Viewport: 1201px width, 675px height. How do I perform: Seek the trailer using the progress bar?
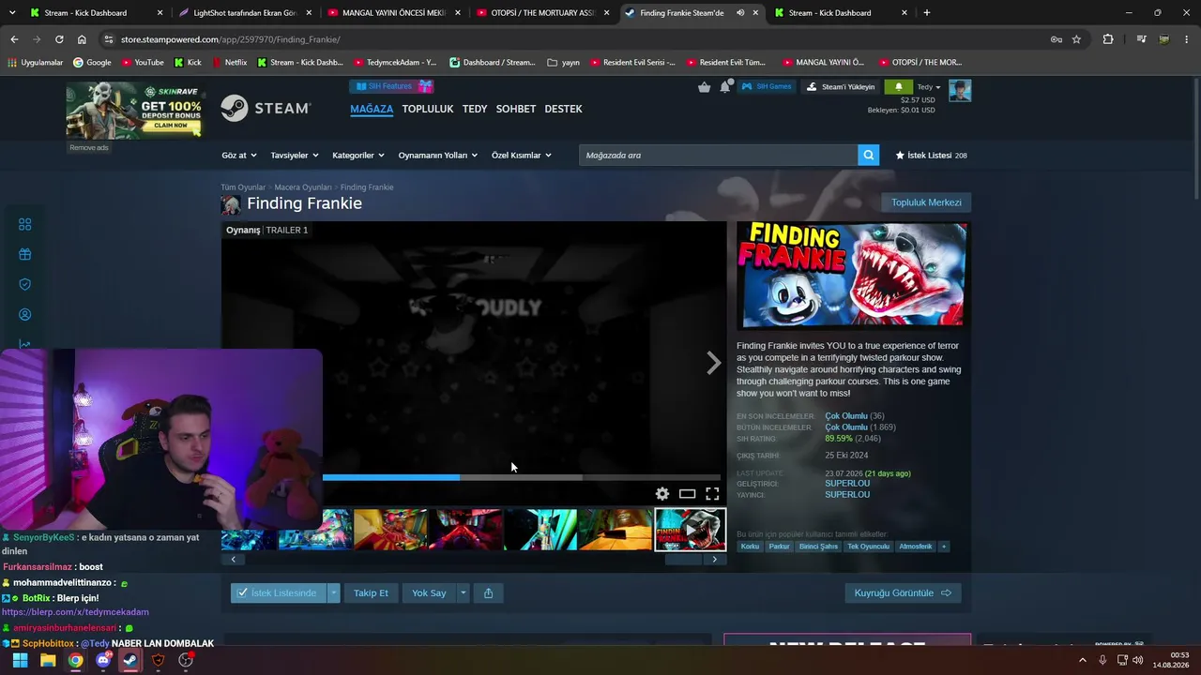coord(522,477)
